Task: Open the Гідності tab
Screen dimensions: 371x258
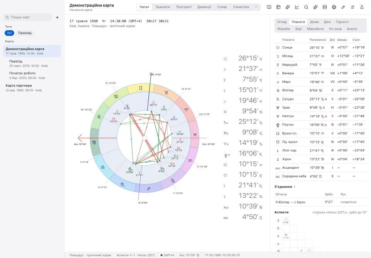Action: pos(342,22)
